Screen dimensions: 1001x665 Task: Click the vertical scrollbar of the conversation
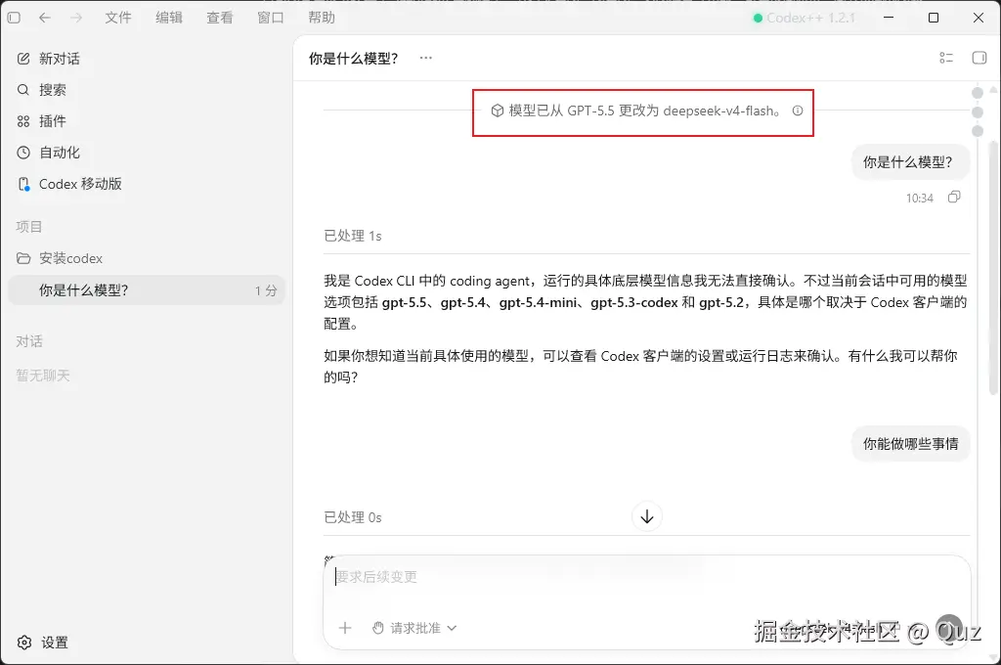[993, 268]
